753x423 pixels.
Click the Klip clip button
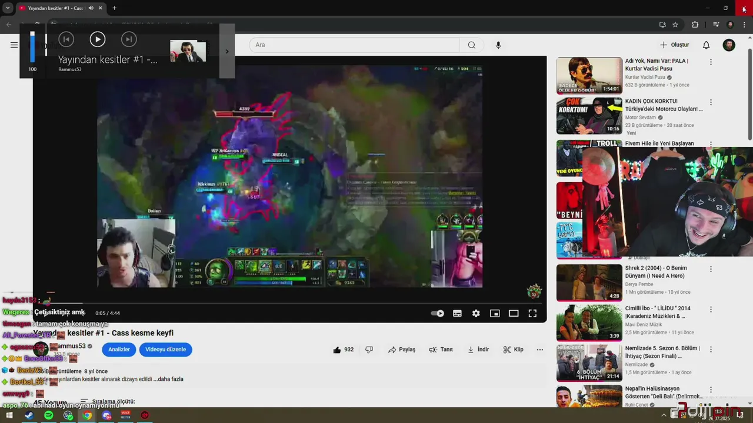pos(513,350)
